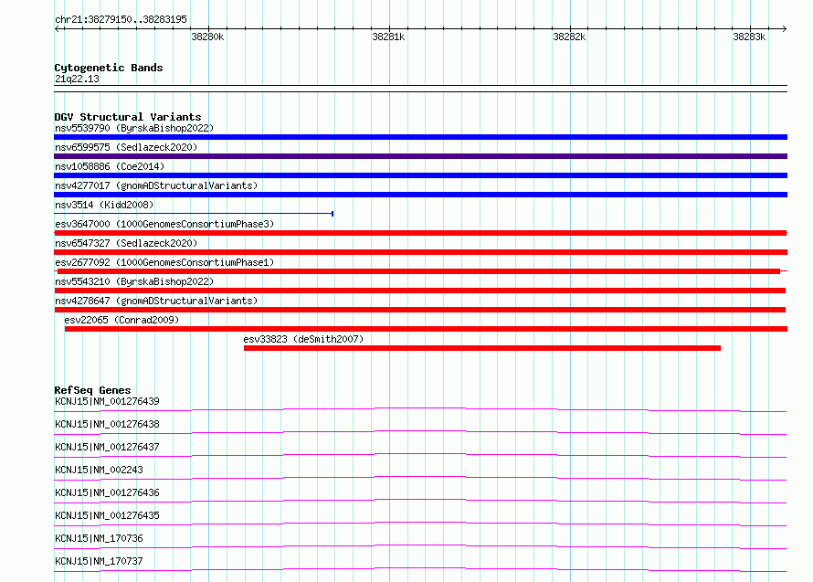Click the right arrow of the coordinate ruler
Screen dimensions: 813x582
[784, 28]
